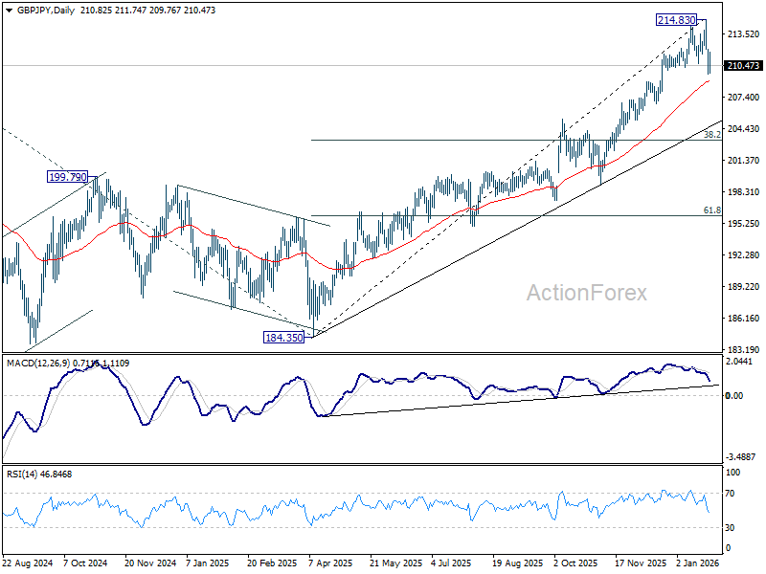Select the 61.8 Fibonacci level label
The image size is (766, 574).
click(711, 210)
